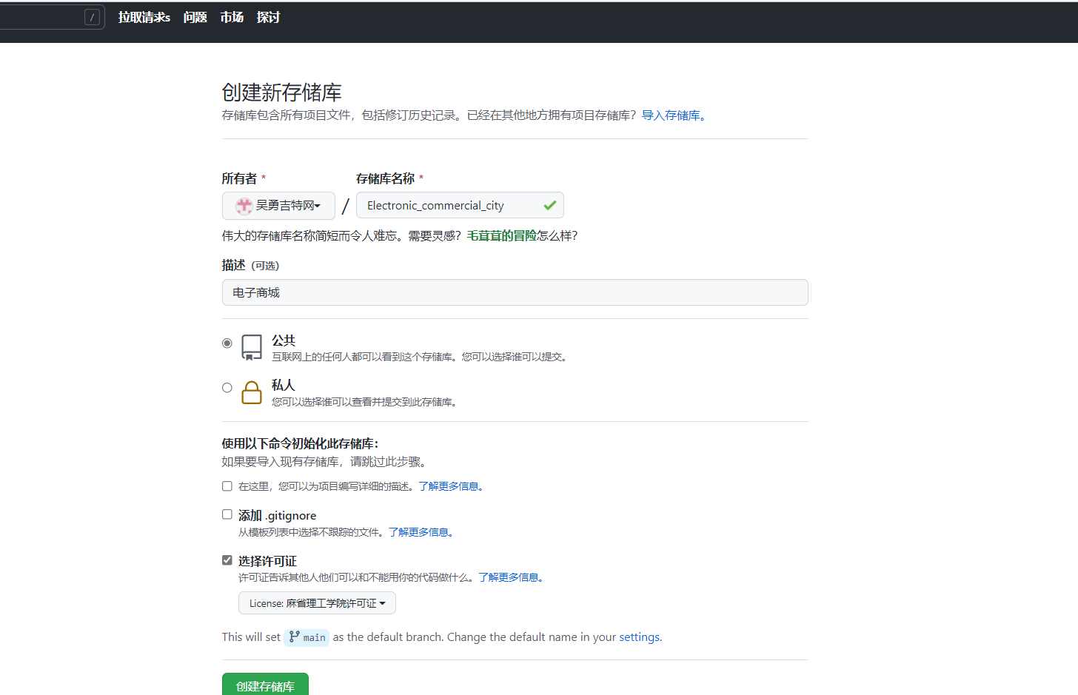This screenshot has height=695, width=1078.
Task: Focus the repository name field Electronic_commercial_city
Action: (x=460, y=205)
